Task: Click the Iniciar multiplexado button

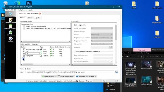Action: pos(65,76)
